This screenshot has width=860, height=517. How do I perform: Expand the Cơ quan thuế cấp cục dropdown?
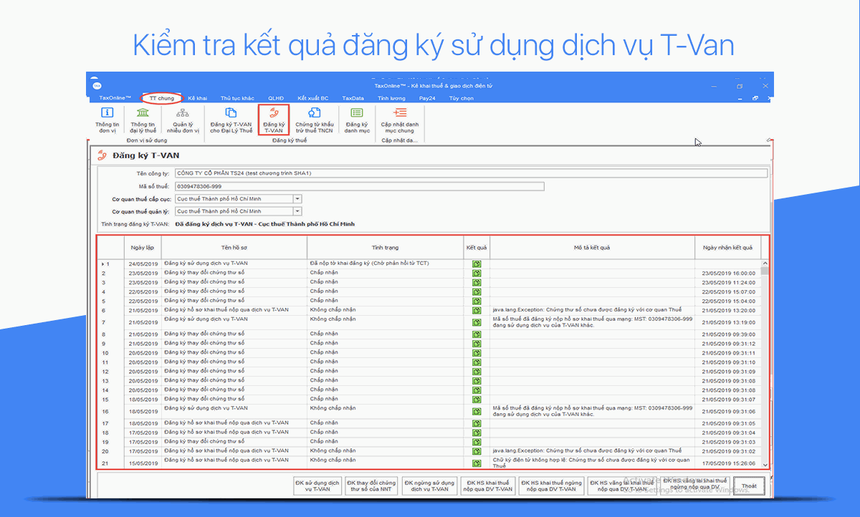(297, 199)
